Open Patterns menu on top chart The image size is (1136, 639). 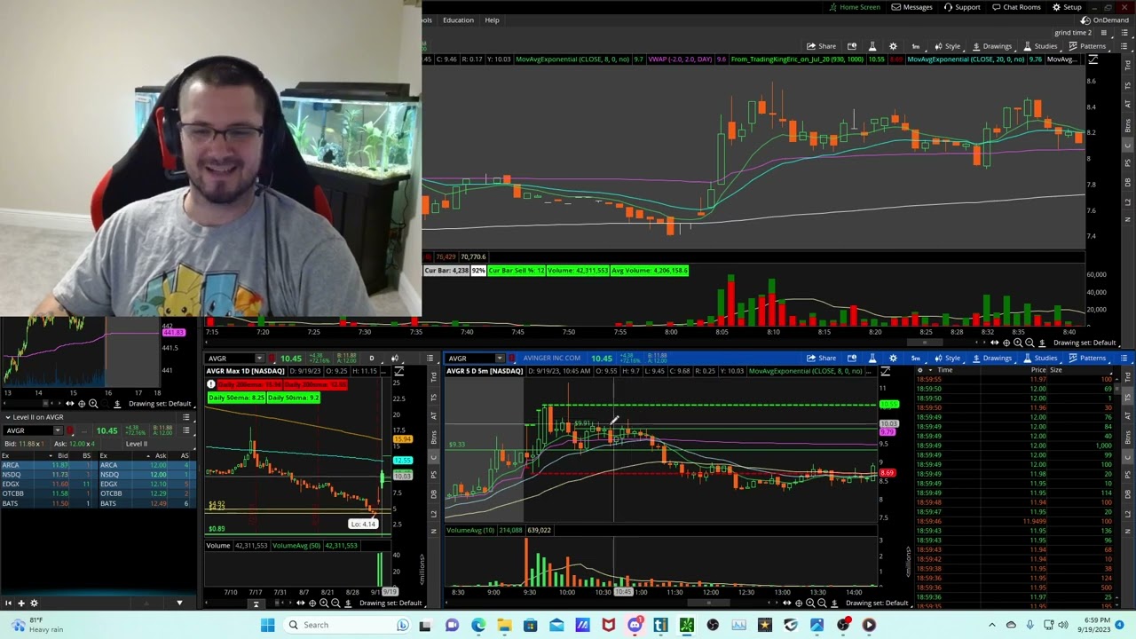coord(1087,46)
